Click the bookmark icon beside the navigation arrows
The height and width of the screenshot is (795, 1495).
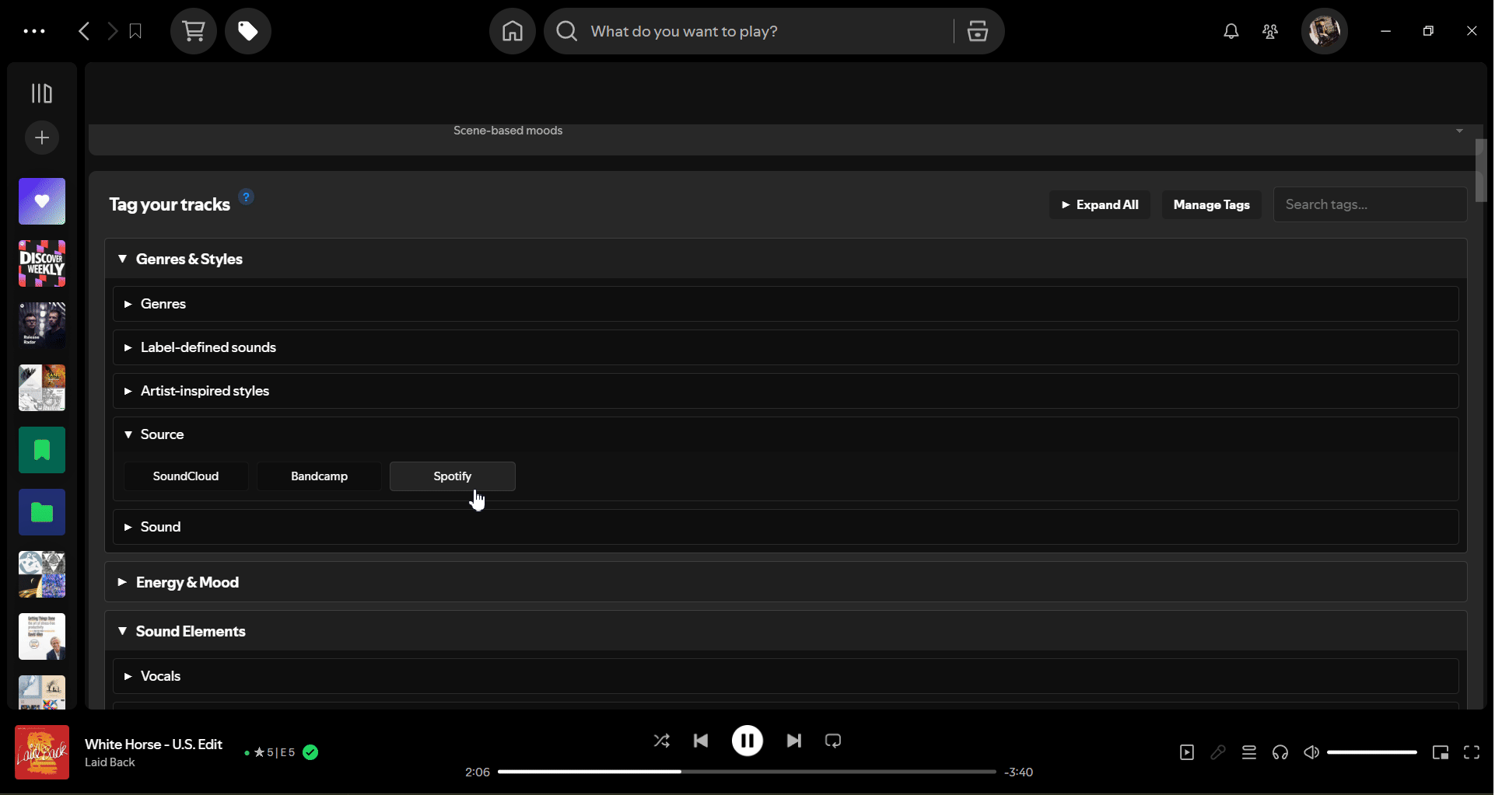(135, 31)
